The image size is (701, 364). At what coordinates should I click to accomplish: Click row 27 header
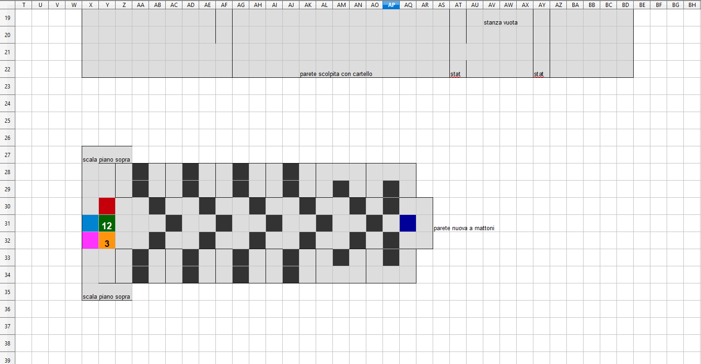7,155
